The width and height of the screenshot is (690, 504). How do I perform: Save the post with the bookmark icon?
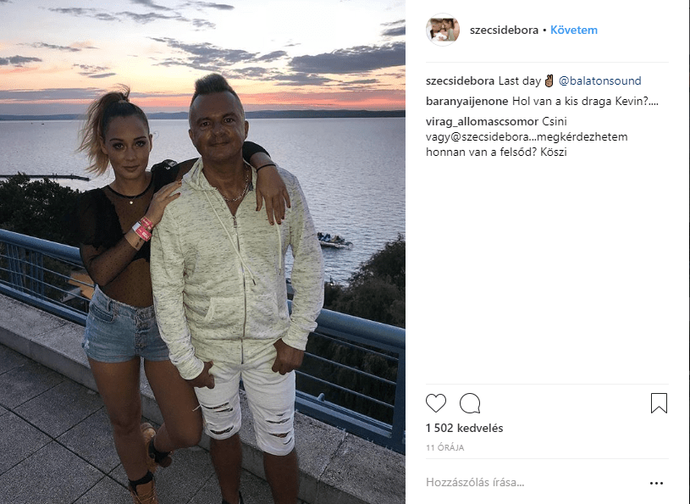click(x=659, y=403)
